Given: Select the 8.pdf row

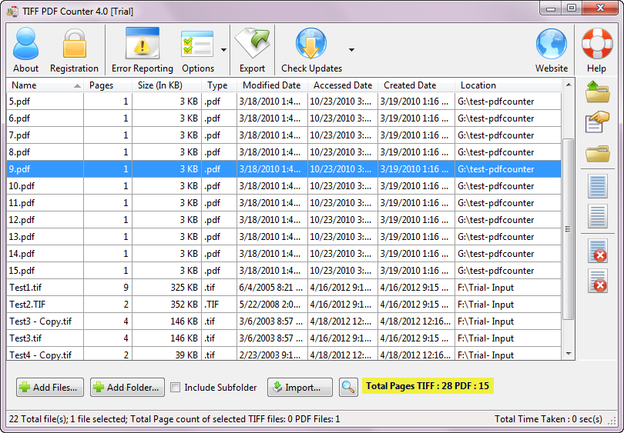Looking at the screenshot, I should (x=283, y=152).
